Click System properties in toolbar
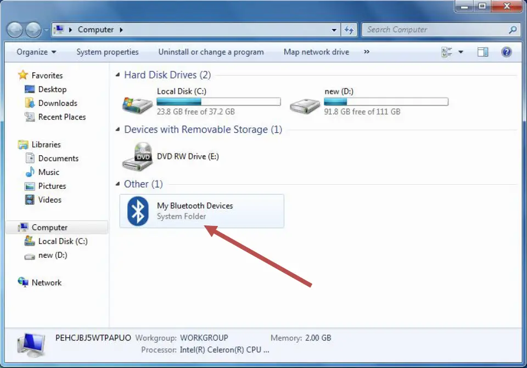Screen dimensions: 527x368 point(107,52)
